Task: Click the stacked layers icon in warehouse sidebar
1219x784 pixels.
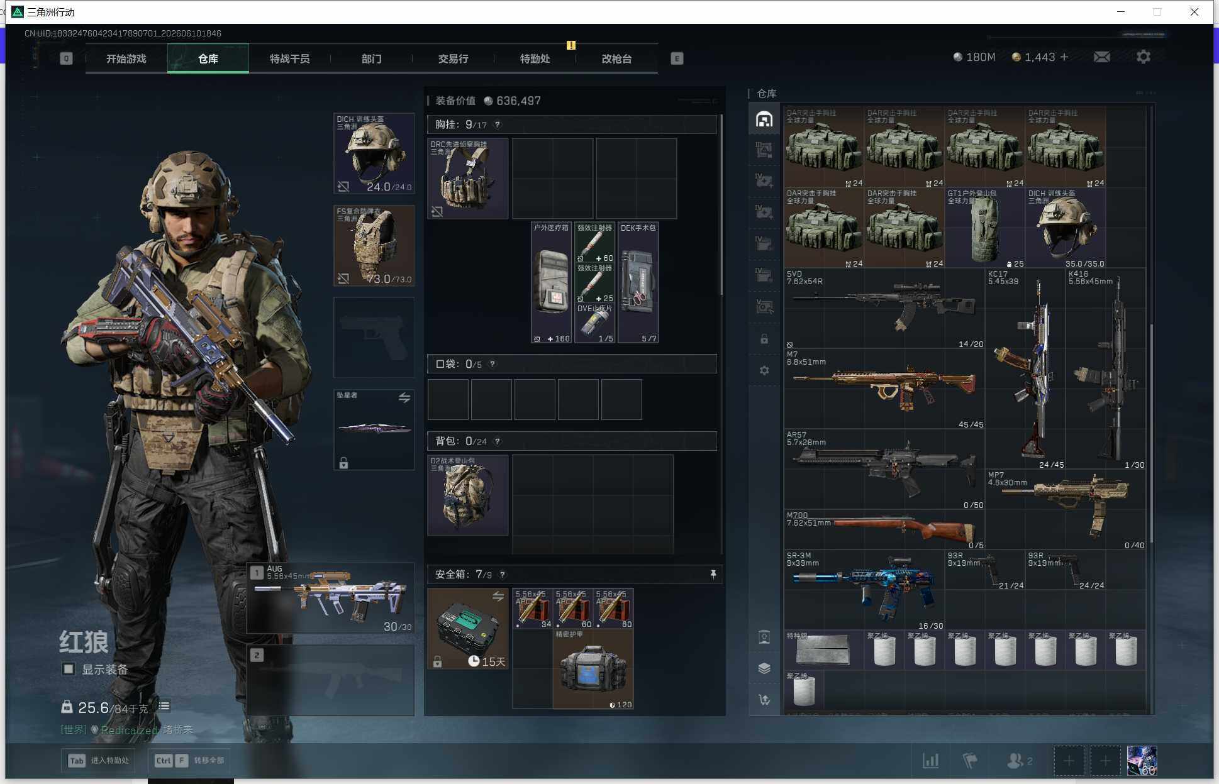Action: [x=764, y=668]
